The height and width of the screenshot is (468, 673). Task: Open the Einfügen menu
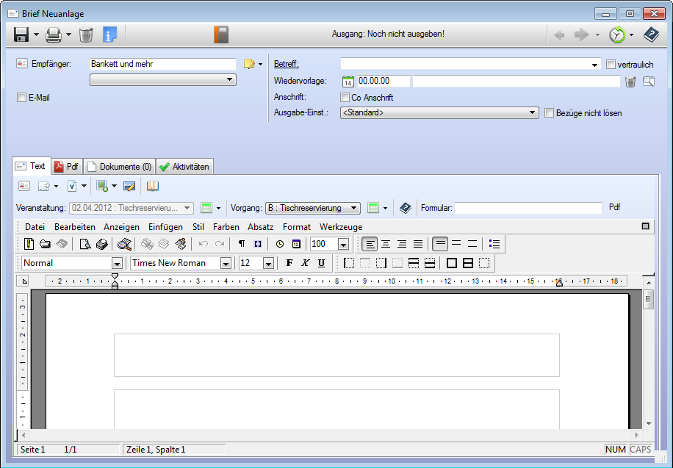(165, 227)
